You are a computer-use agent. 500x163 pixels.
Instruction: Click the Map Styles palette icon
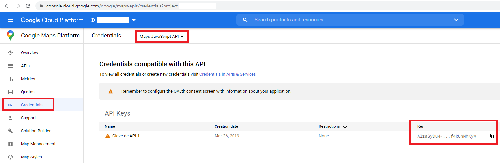tap(10, 157)
